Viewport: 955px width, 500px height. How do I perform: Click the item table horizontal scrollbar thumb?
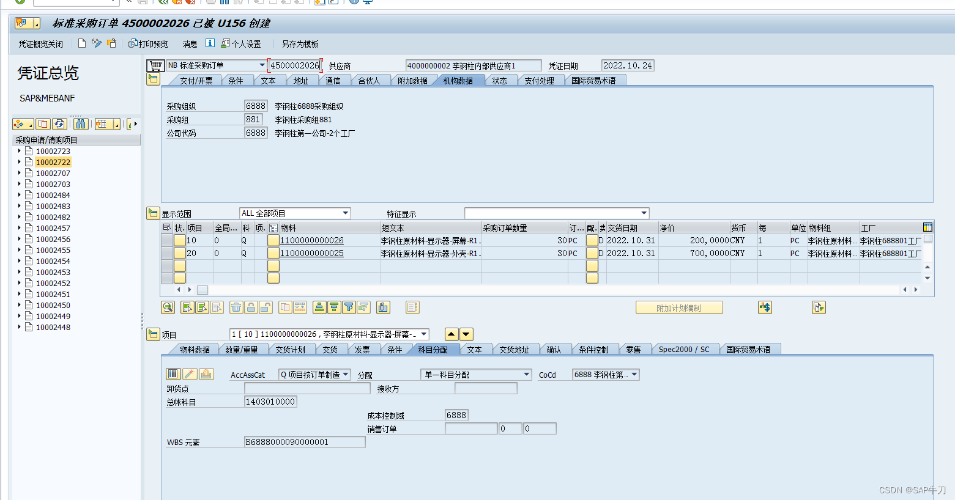(202, 290)
